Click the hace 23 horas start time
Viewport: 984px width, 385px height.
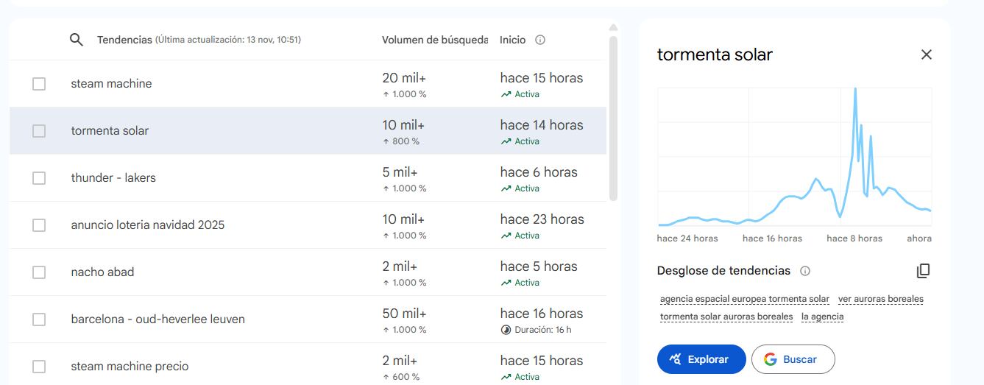pos(542,219)
